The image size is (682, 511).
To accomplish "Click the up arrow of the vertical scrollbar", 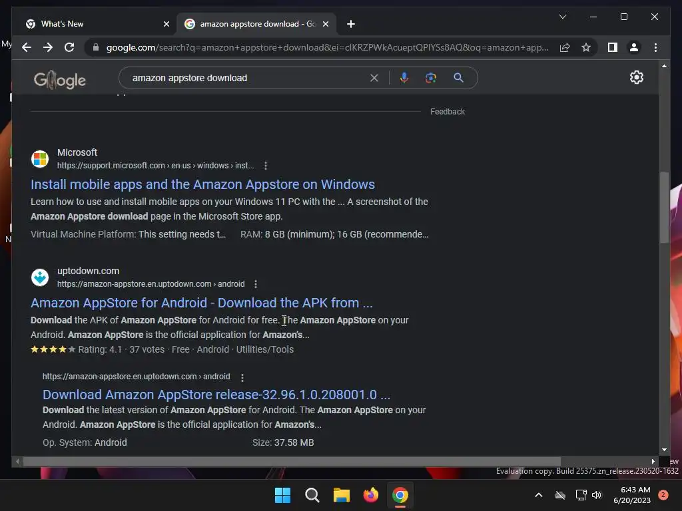I will [x=664, y=66].
